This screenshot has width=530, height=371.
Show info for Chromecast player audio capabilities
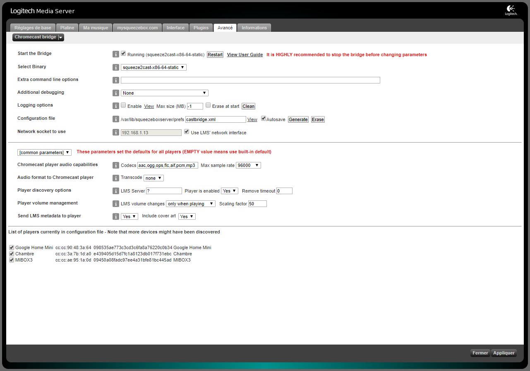(116, 165)
